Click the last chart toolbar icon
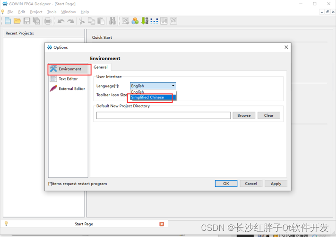336x237 pixels. 173,21
